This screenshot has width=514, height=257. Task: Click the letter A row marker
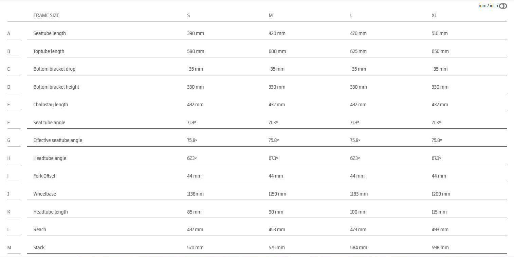click(9, 33)
